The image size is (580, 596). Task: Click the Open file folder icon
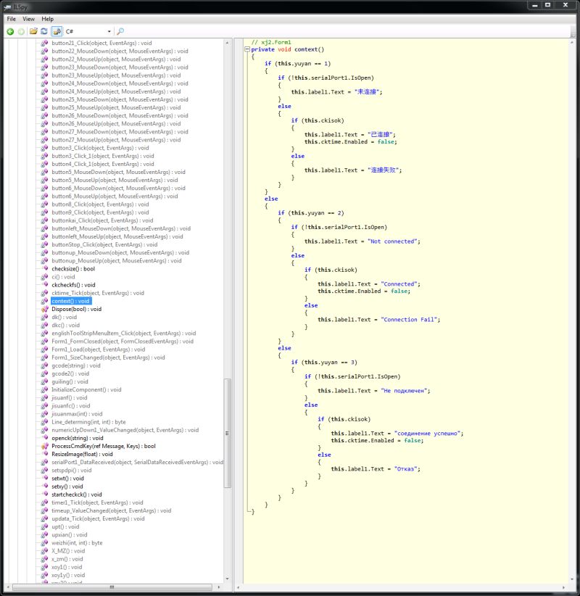click(x=34, y=30)
